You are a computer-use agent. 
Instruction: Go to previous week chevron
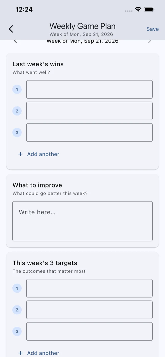pos(15,41)
